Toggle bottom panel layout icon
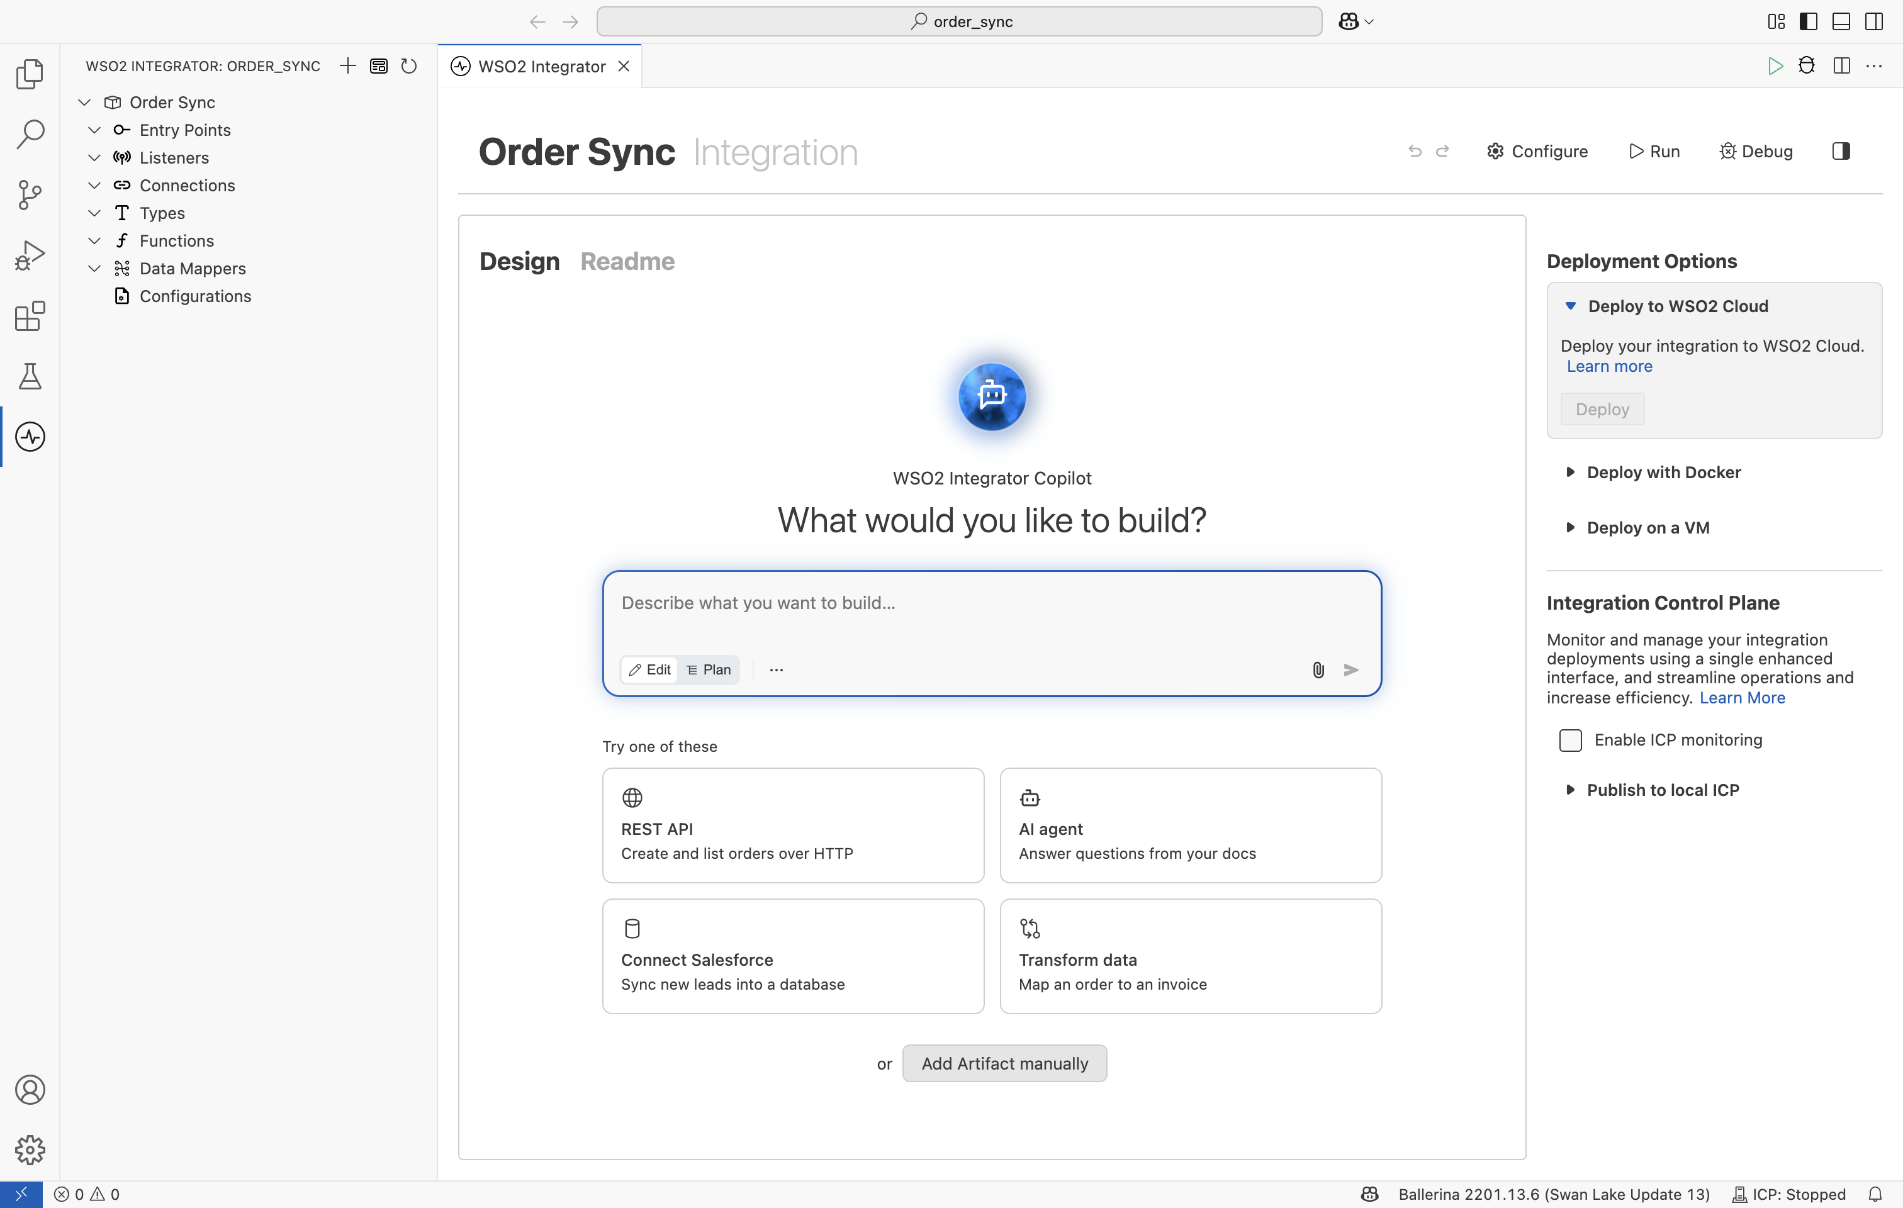Image resolution: width=1903 pixels, height=1208 pixels. pyautogui.click(x=1841, y=21)
